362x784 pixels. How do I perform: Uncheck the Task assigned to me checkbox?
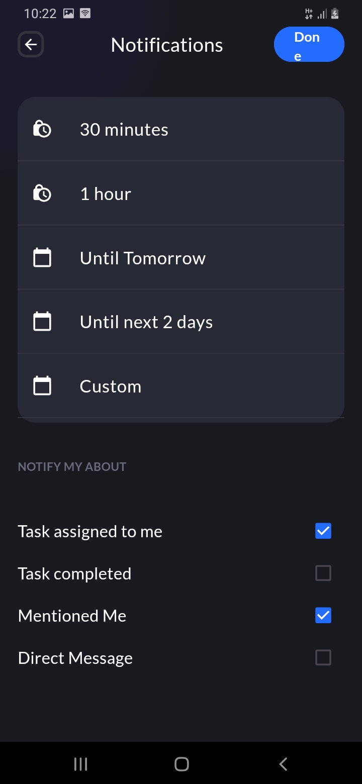coord(323,531)
